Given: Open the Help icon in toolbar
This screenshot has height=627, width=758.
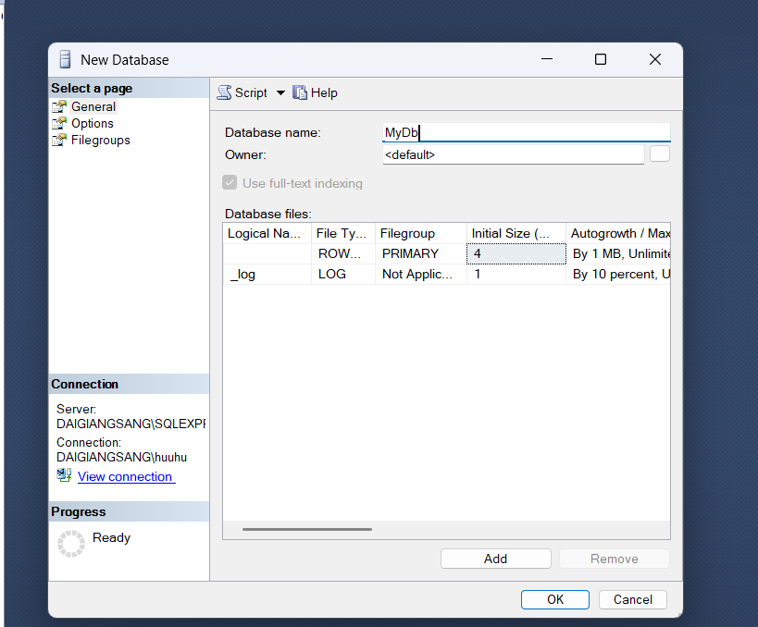Looking at the screenshot, I should click(x=300, y=92).
